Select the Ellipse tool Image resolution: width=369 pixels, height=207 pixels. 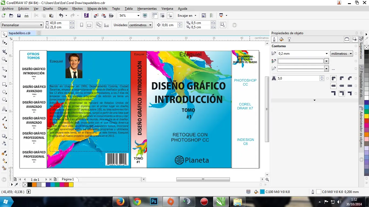[x=4, y=92]
